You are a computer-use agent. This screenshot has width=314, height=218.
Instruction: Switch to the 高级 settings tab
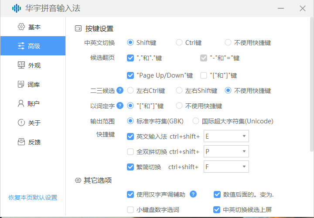click(33, 46)
